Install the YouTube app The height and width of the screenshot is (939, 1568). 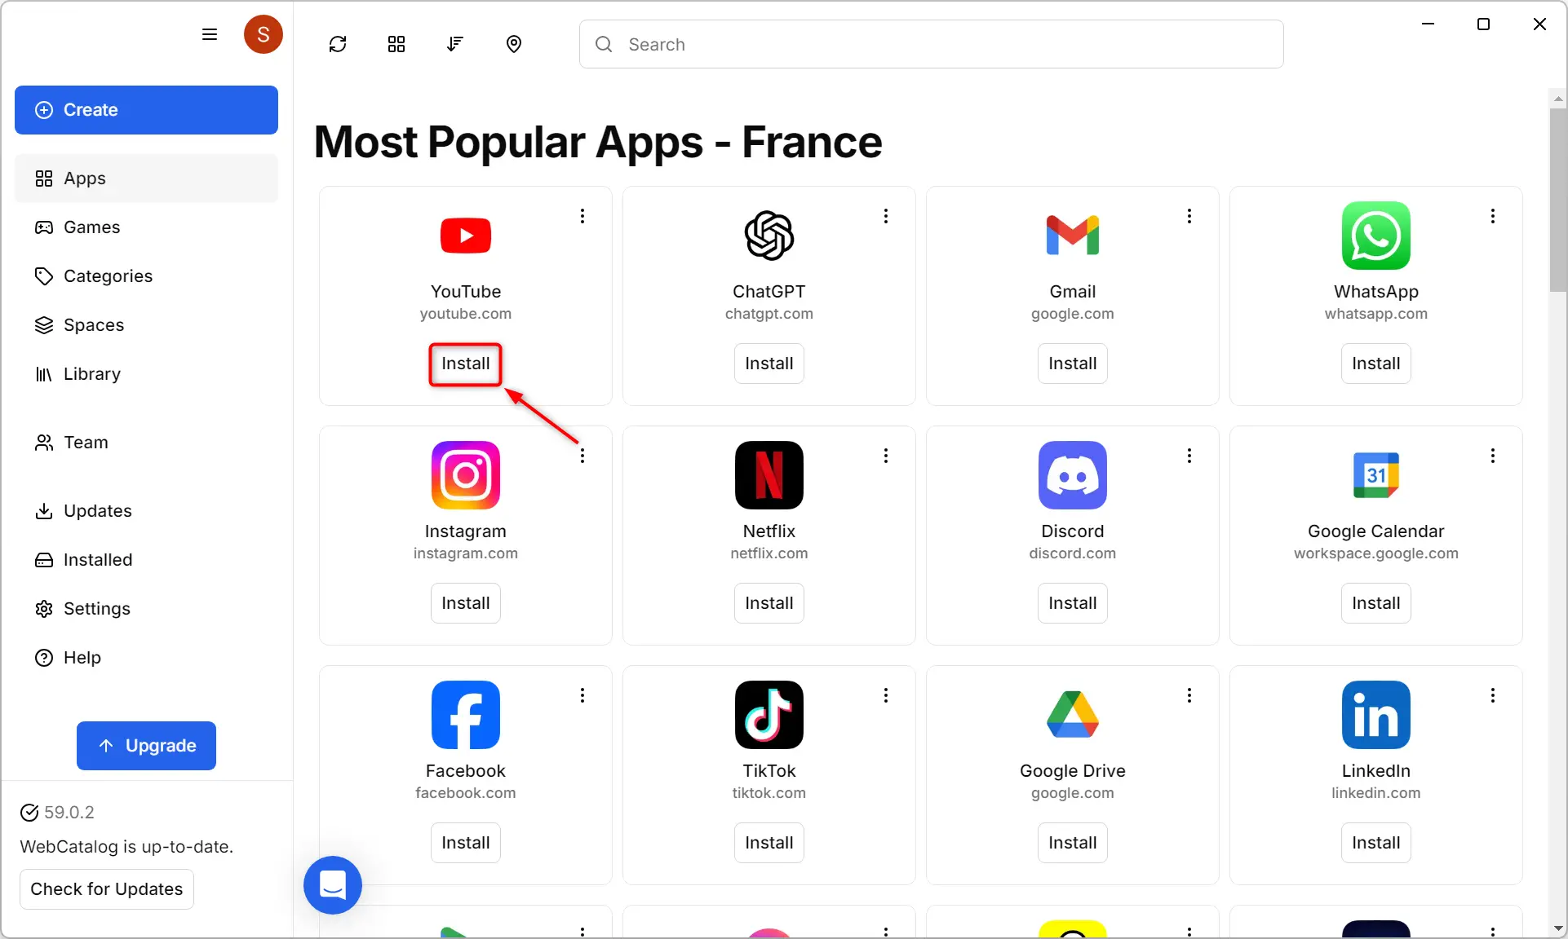[x=465, y=362]
